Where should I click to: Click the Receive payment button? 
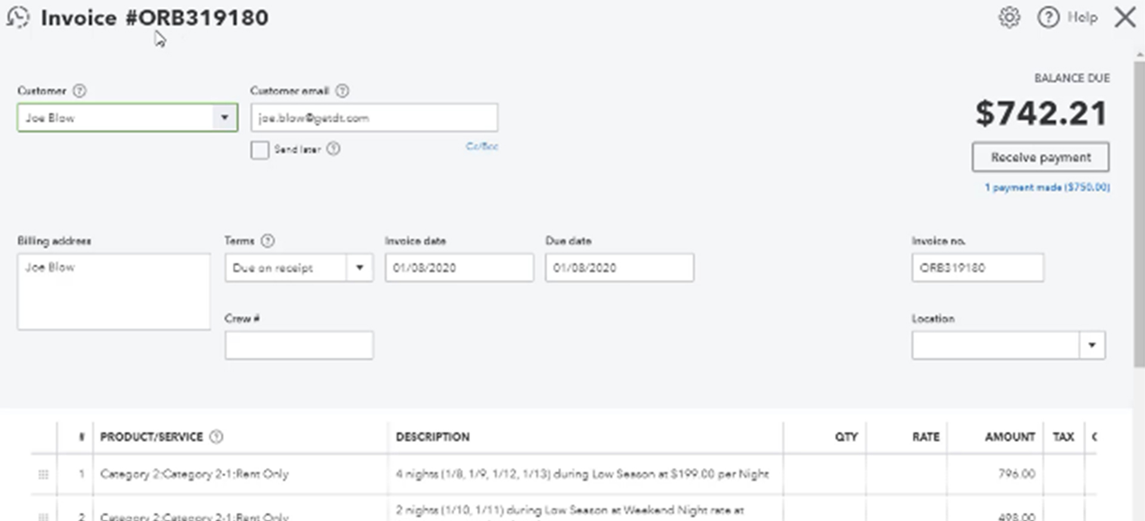[x=1041, y=157]
